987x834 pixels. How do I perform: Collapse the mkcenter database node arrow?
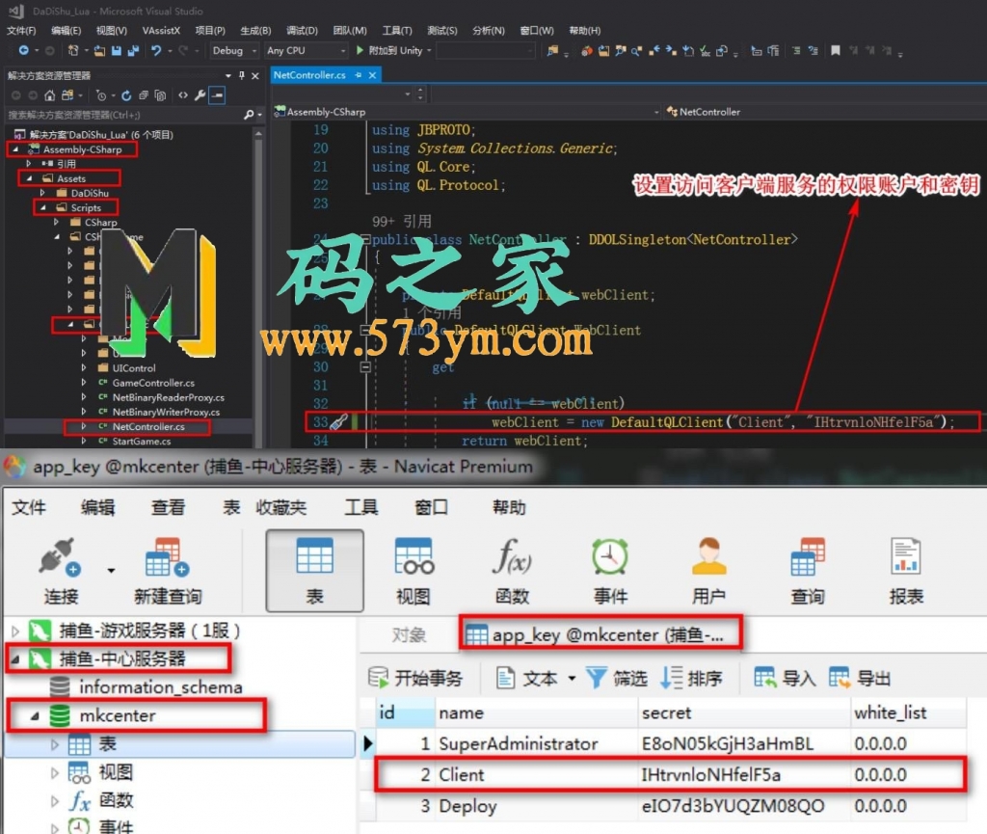pyautogui.click(x=35, y=715)
